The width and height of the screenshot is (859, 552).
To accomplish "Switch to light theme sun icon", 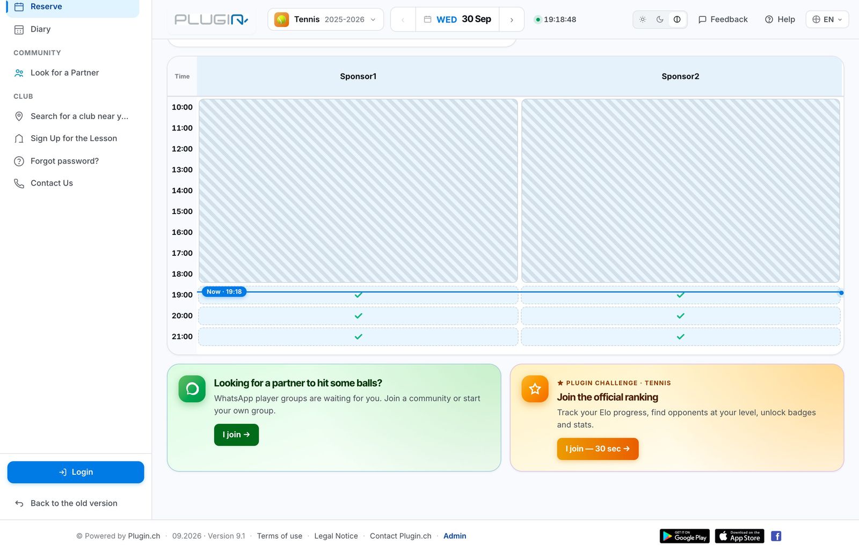I will coord(643,19).
